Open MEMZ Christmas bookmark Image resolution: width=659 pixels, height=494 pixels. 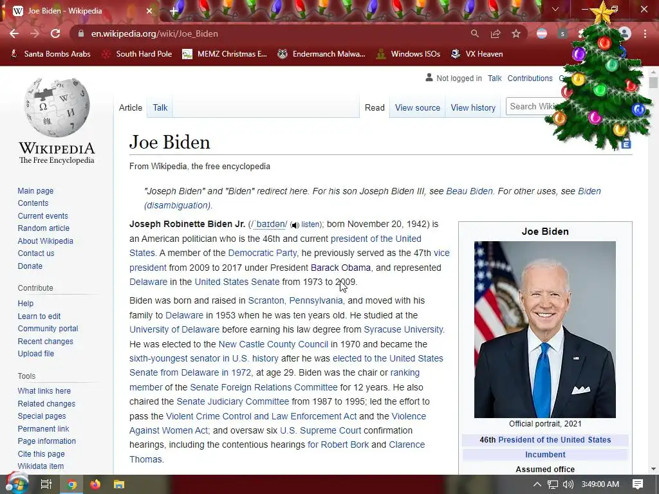[x=225, y=54]
